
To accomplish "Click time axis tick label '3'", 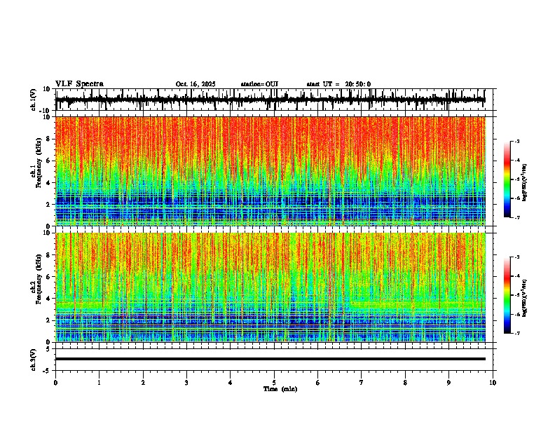I will click(x=186, y=383).
